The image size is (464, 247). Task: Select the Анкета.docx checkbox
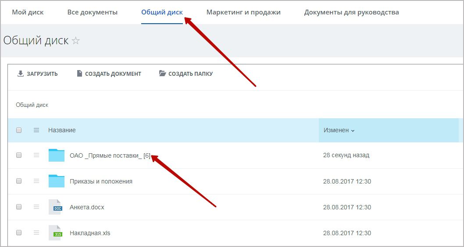point(19,207)
